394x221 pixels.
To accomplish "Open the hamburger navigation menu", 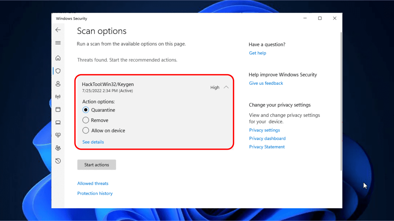I will pyautogui.click(x=58, y=43).
